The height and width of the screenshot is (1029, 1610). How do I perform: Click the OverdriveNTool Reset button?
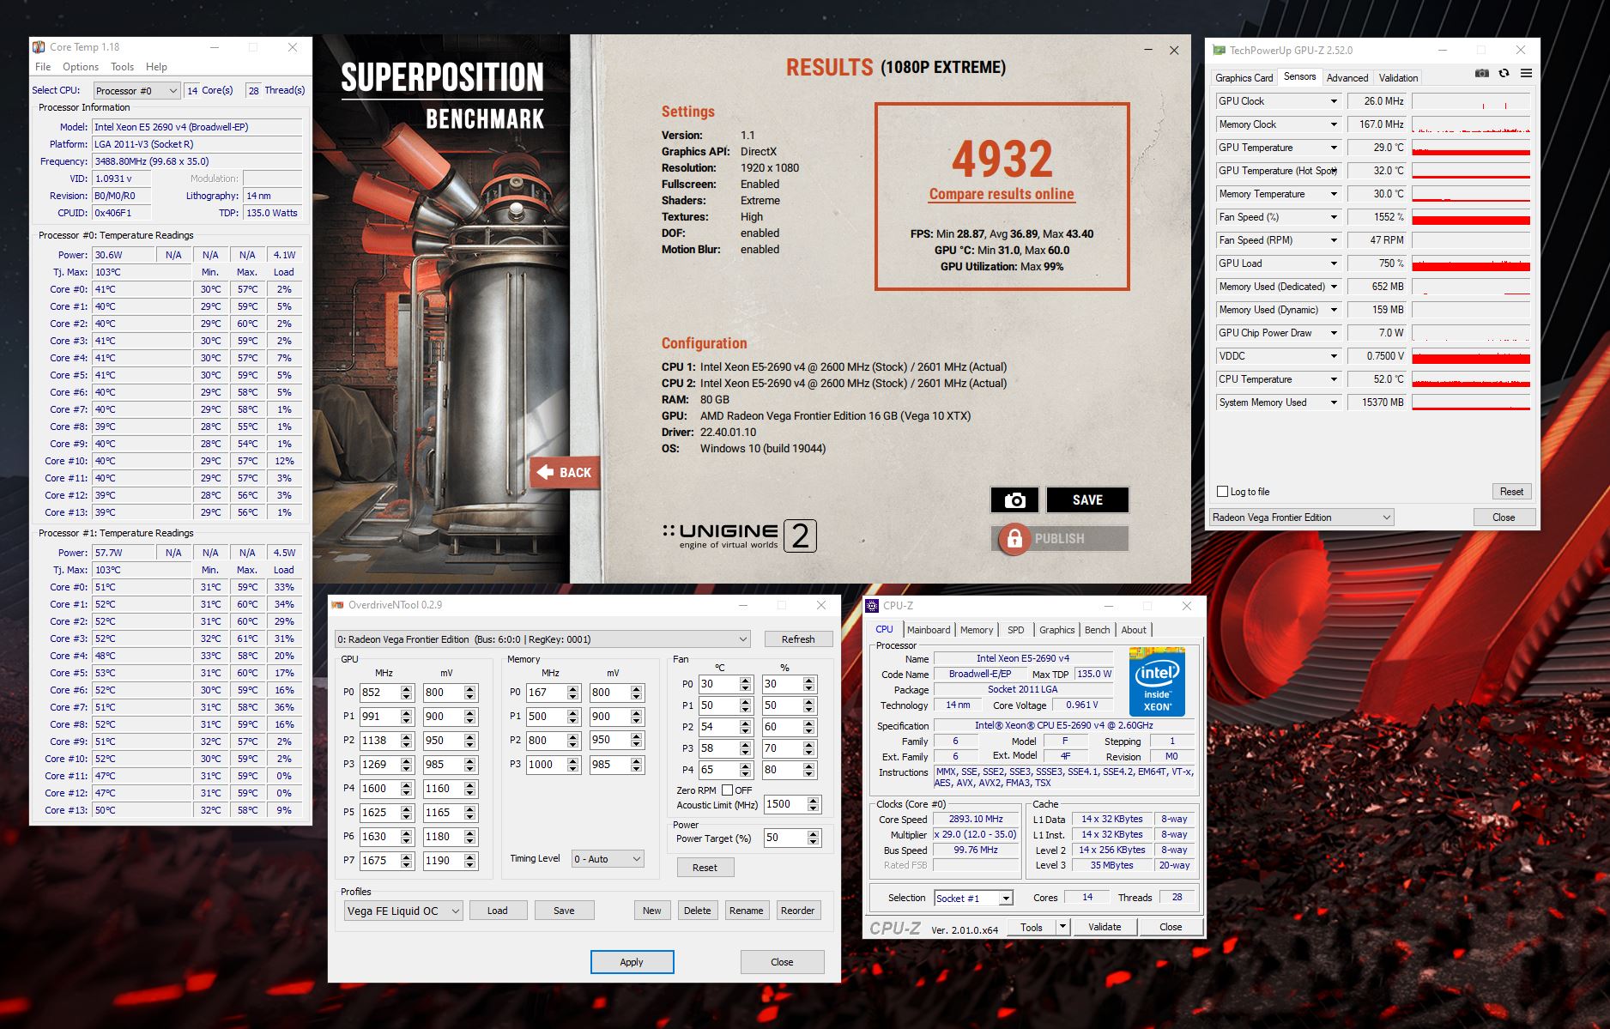[x=705, y=868]
